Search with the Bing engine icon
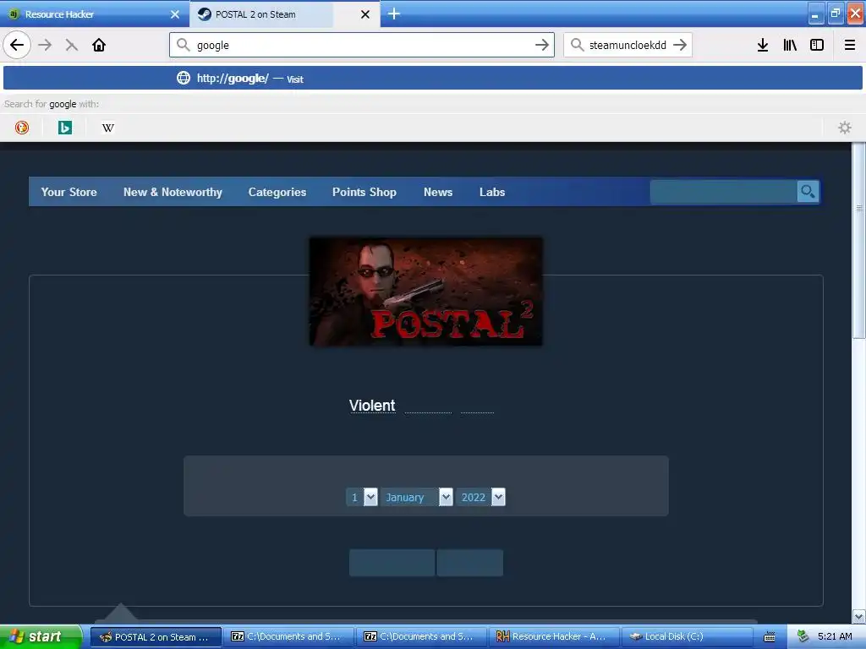The image size is (866, 649). (64, 128)
